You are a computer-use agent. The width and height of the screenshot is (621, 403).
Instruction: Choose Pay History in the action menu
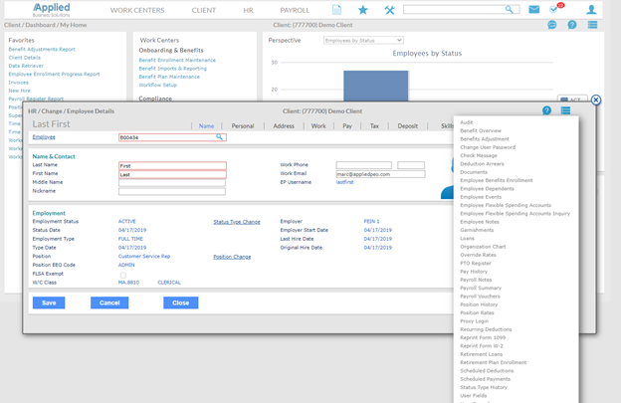[474, 271]
